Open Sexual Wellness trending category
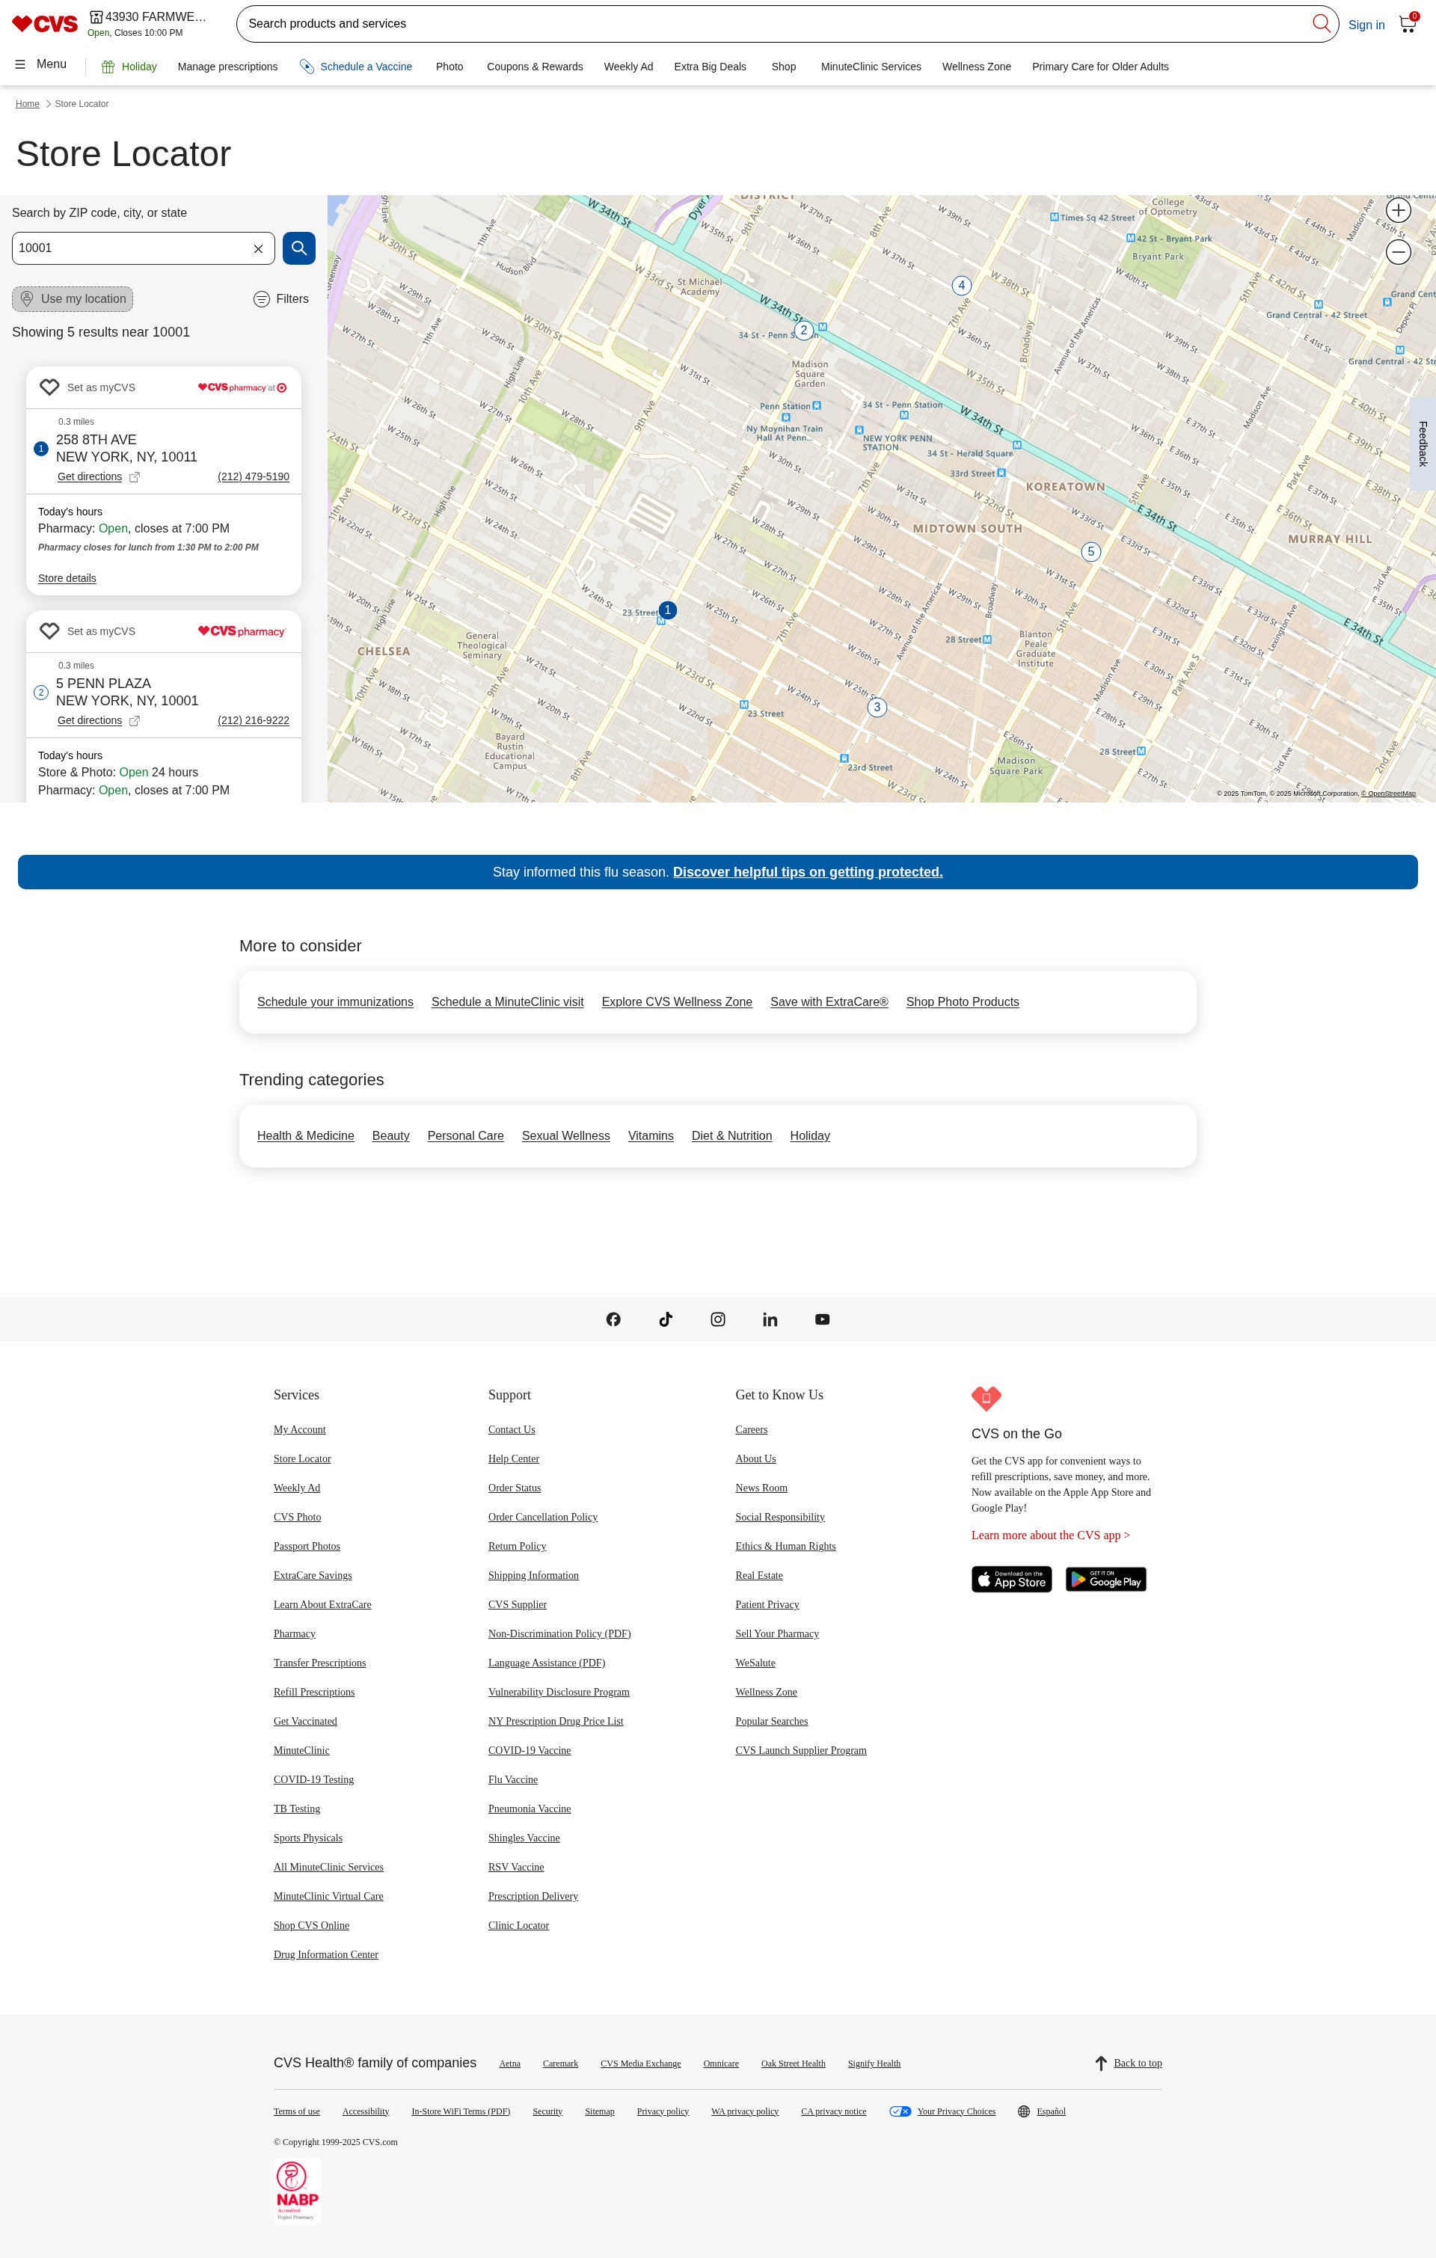 [x=565, y=1135]
